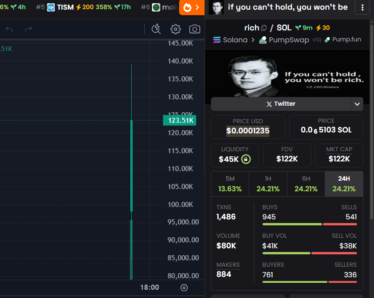Undo the last chart action
Image resolution: width=374 pixels, height=298 pixels.
coord(9,29)
